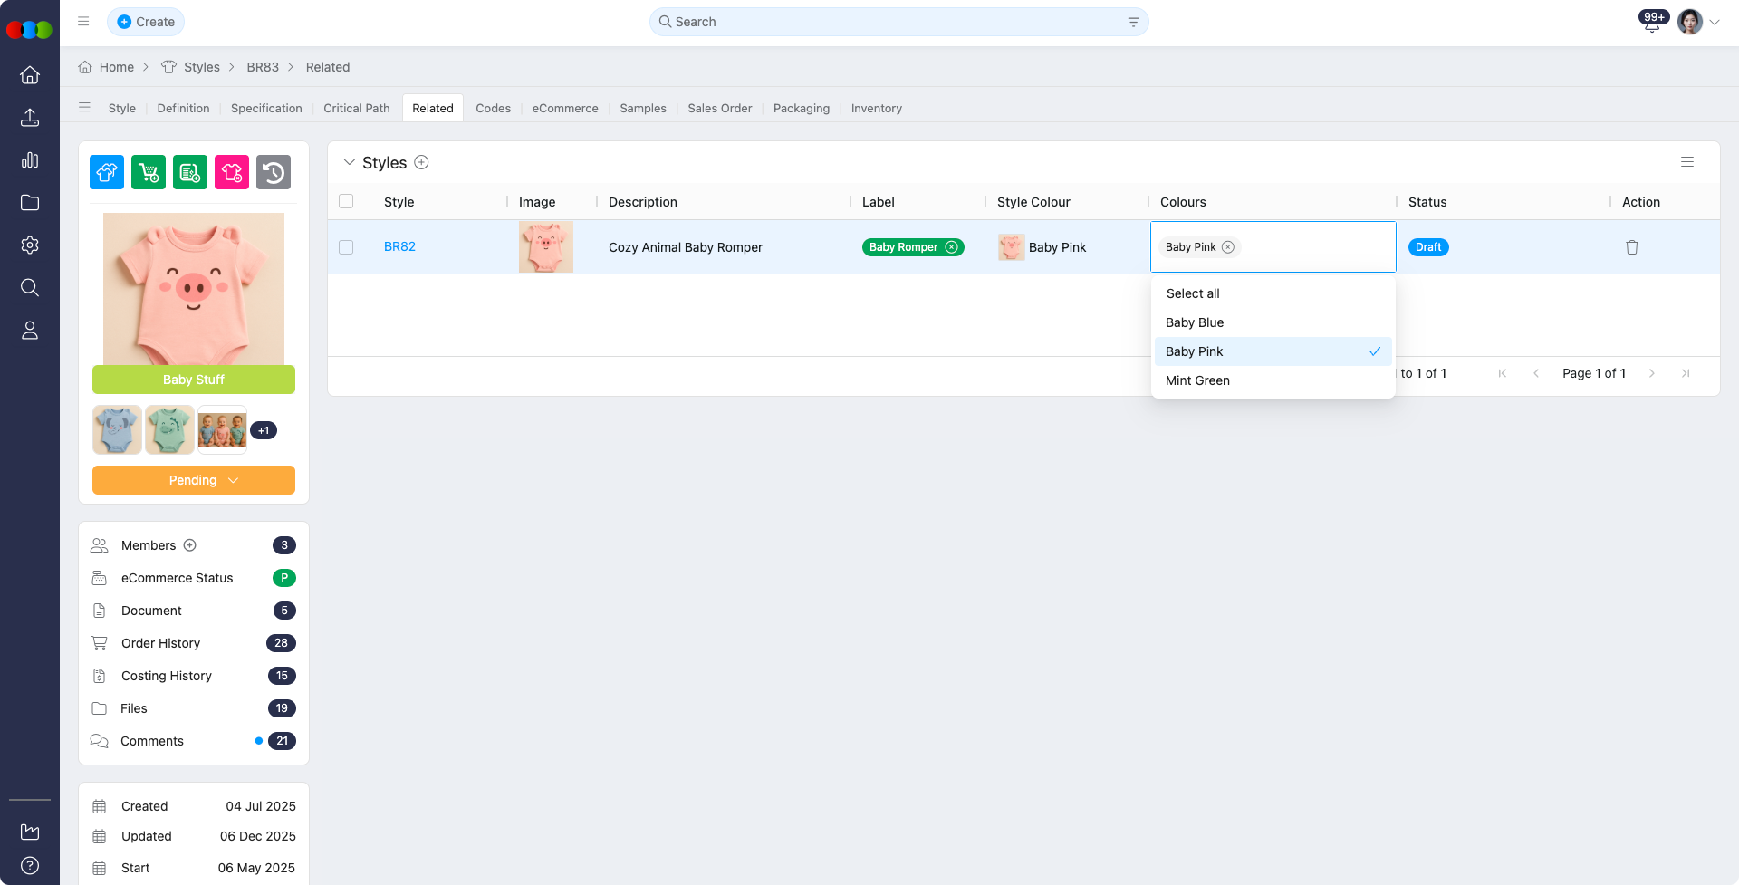Toggle the select-all checkbox in table header
Screen dimensions: 1739x885
coord(346,202)
